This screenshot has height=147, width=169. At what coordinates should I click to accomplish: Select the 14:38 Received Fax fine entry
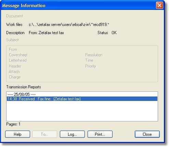82,99
